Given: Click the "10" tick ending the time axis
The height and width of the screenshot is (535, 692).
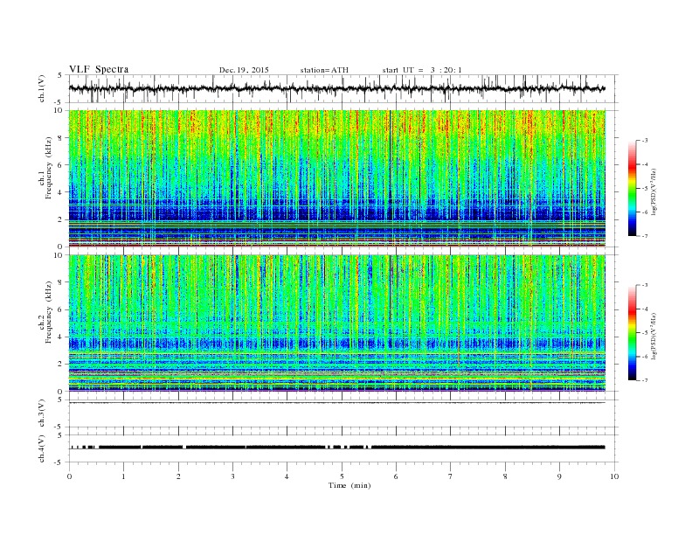Looking at the screenshot, I should click(614, 476).
